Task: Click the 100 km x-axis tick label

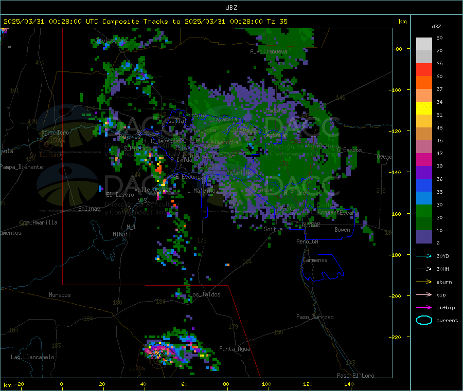Action: tap(266, 384)
